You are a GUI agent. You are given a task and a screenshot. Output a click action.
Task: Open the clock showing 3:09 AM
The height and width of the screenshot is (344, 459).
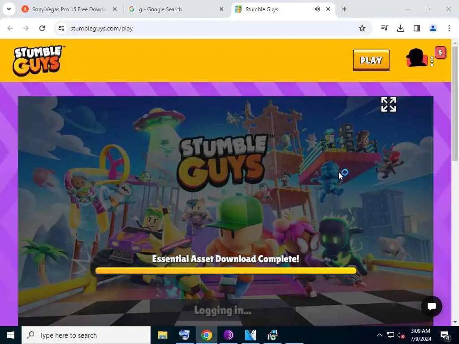coord(420,335)
